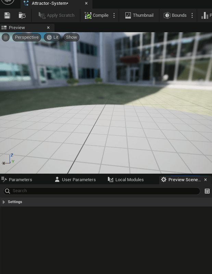The height and width of the screenshot is (274, 212).
Task: Open the Lit view mode menu
Action: point(52,37)
